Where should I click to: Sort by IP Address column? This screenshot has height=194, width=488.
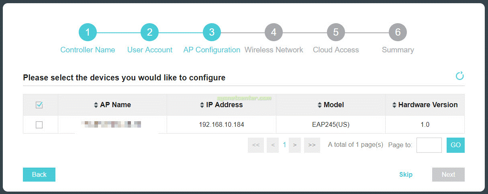[221, 105]
